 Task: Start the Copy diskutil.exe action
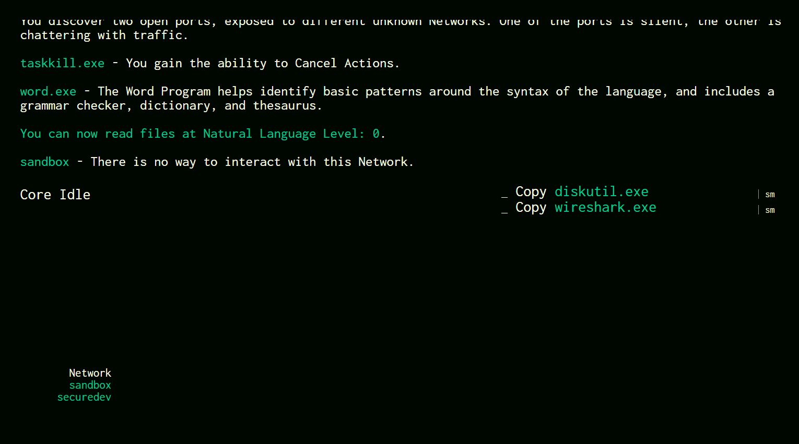point(582,192)
